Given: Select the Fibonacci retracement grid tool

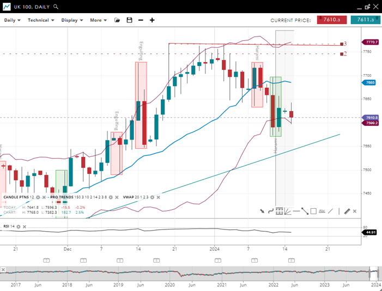Looking at the screenshot, I should (279, 211).
